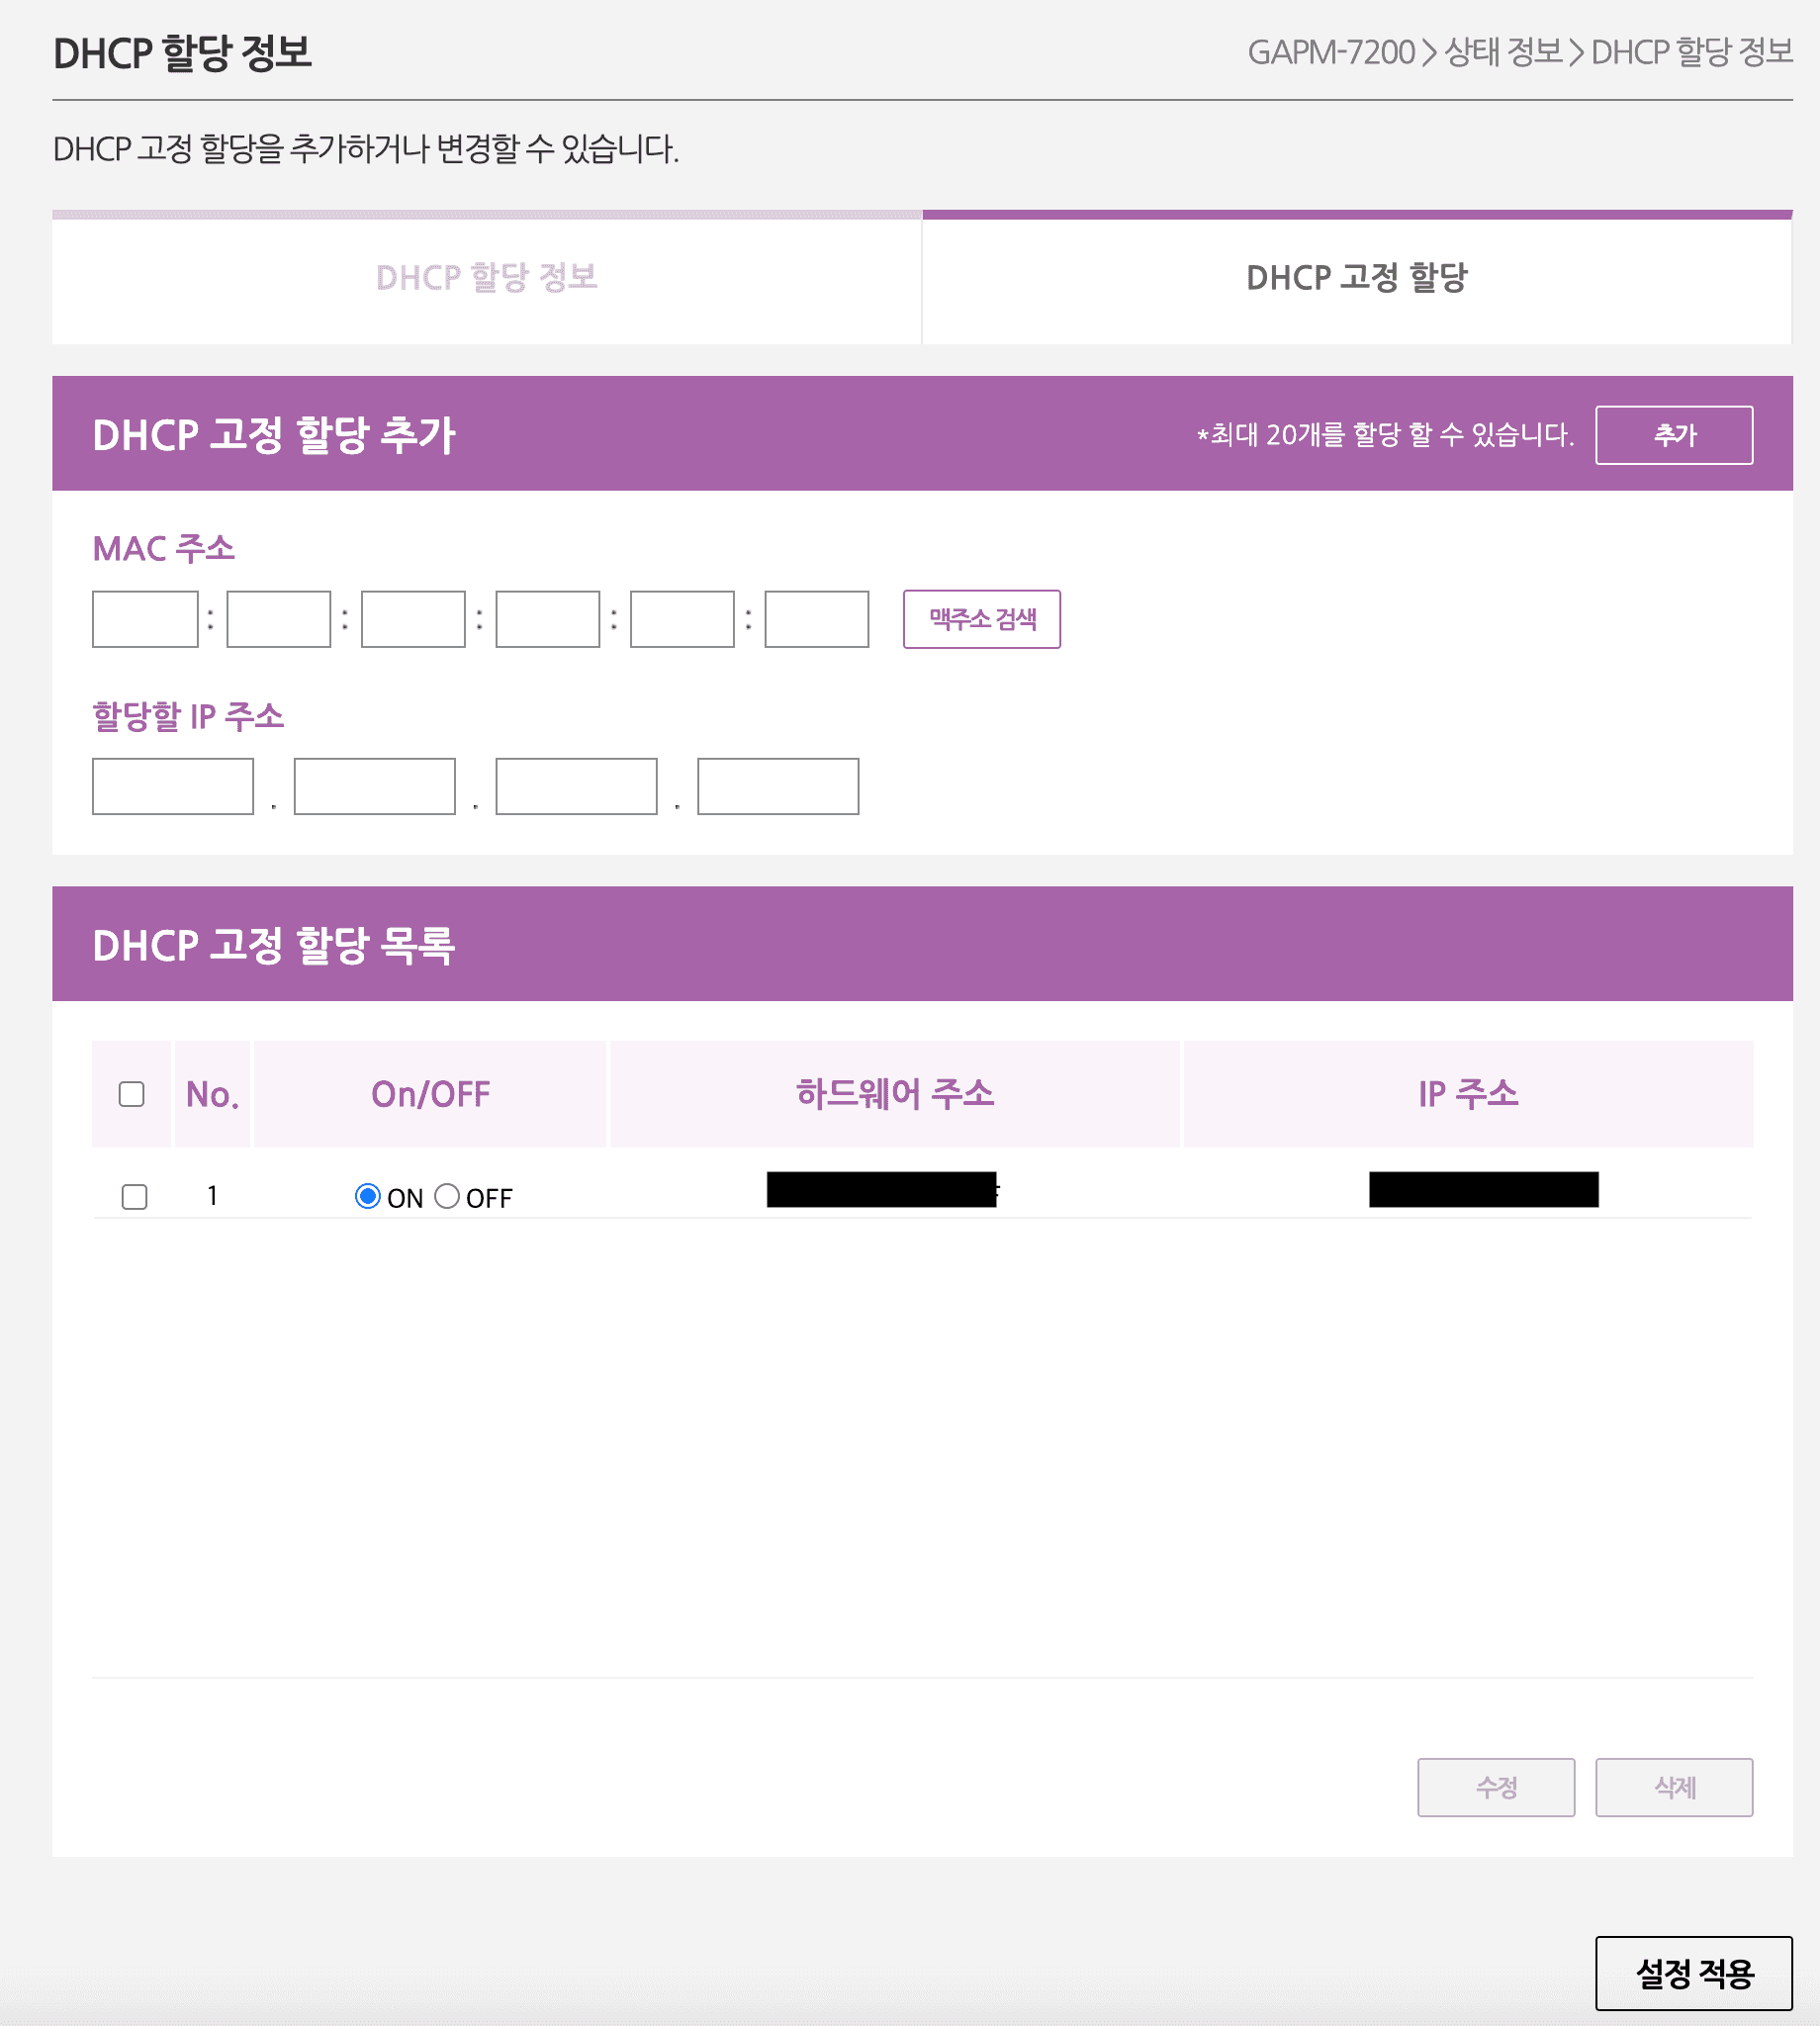1820x2026 pixels.
Task: Open the 맥주소 검색 MAC address search
Action: click(x=981, y=620)
